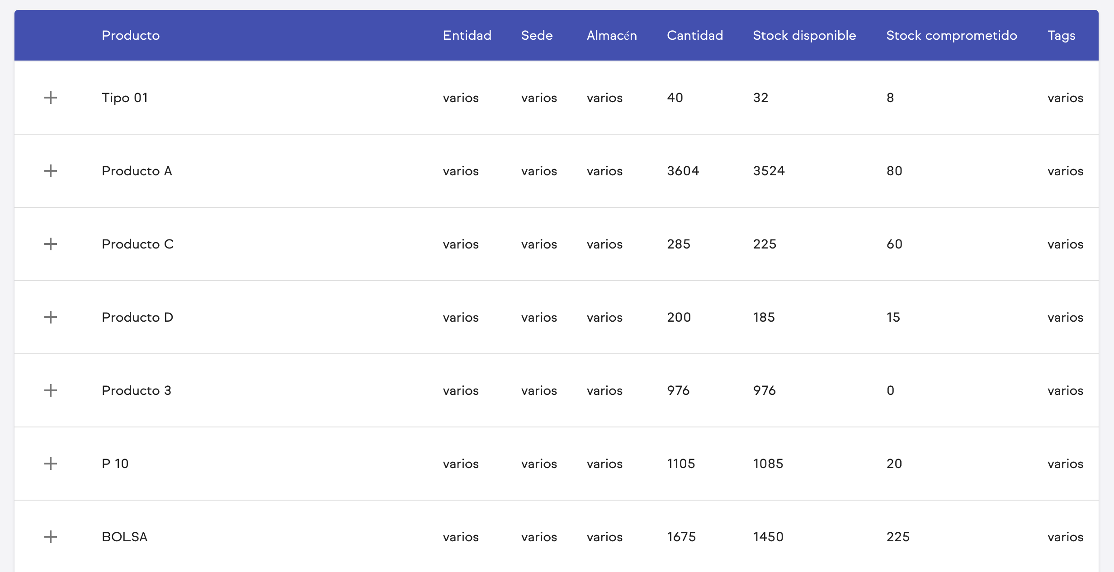Click the Almacén header cell

(x=612, y=35)
